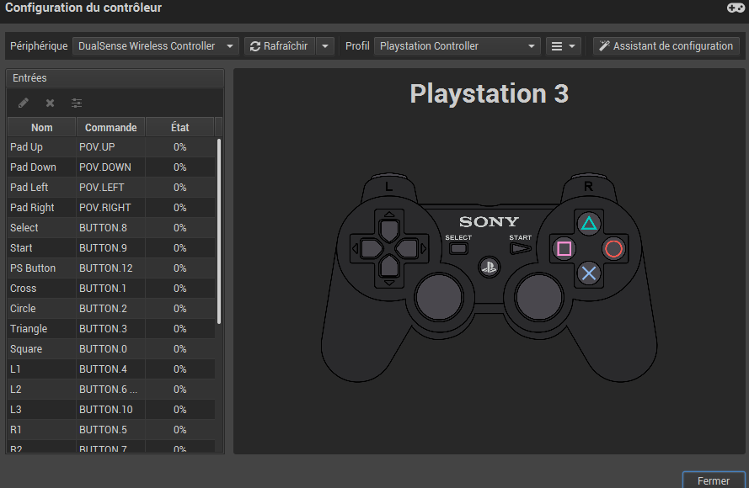The height and width of the screenshot is (488, 749).
Task: Click the BUTTON.3 command cell
Action: click(111, 329)
